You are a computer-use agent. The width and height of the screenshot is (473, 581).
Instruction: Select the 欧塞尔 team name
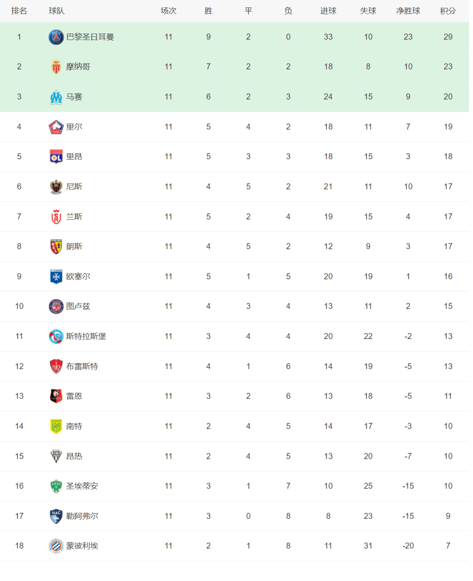tap(78, 276)
